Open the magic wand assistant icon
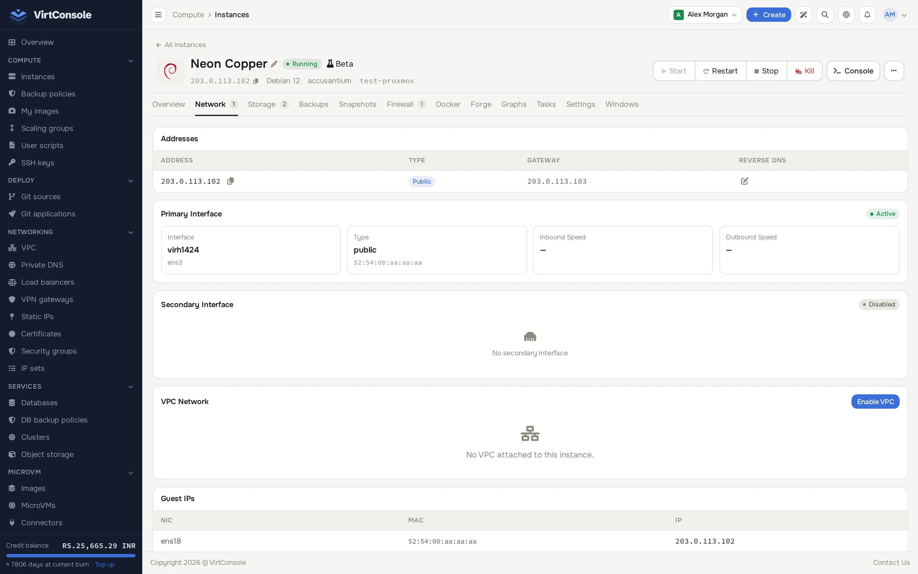This screenshot has width=918, height=574. pyautogui.click(x=804, y=15)
